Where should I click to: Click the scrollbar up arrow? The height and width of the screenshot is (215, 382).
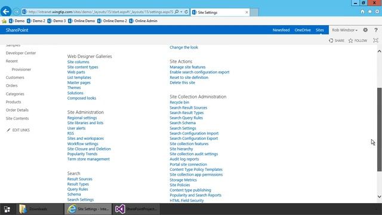[380, 51]
